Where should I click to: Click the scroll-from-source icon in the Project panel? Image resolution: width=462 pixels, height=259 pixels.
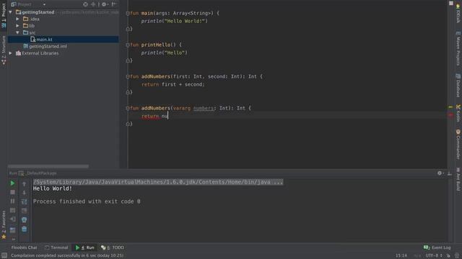coord(85,4)
